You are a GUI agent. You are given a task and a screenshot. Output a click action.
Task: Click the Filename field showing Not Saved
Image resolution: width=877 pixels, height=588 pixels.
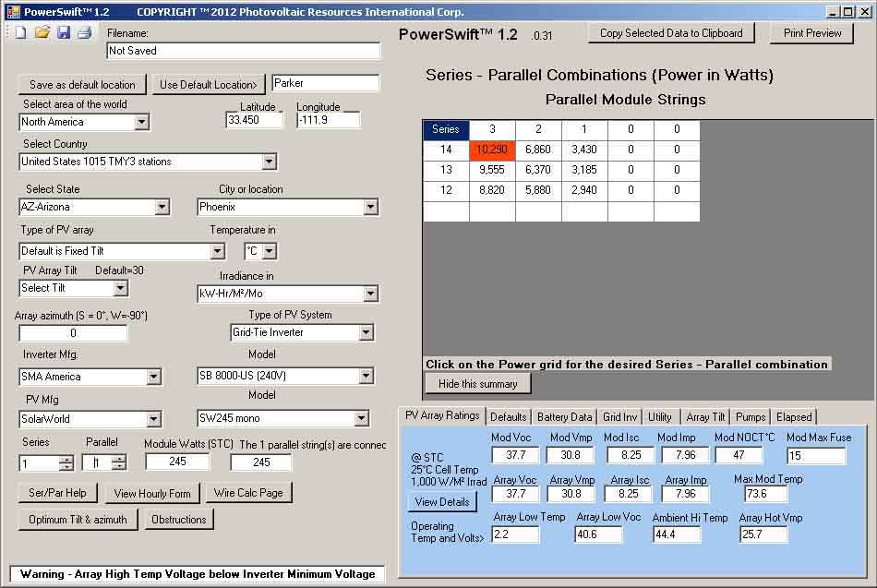(244, 51)
